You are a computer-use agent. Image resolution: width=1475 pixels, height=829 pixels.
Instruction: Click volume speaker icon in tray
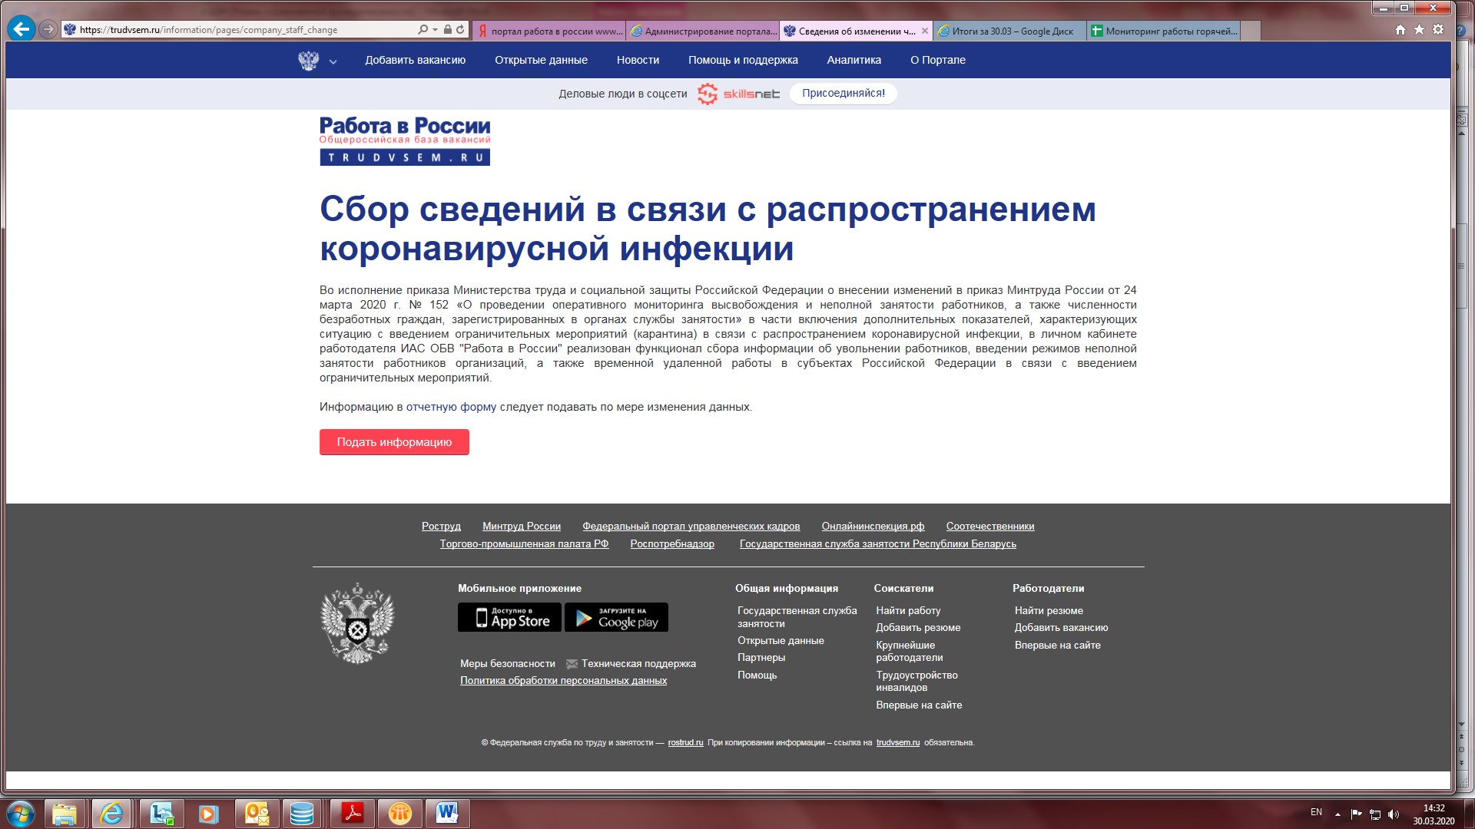tap(1394, 814)
